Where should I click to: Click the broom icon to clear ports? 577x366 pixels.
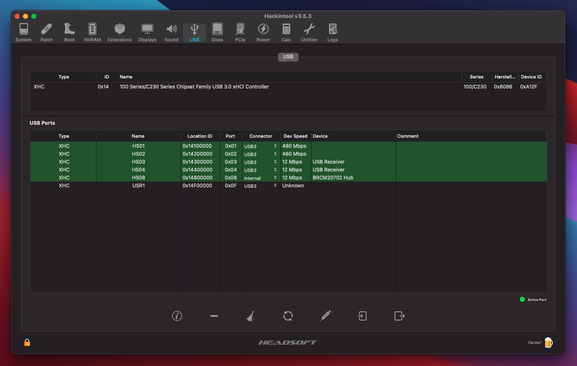coord(251,316)
